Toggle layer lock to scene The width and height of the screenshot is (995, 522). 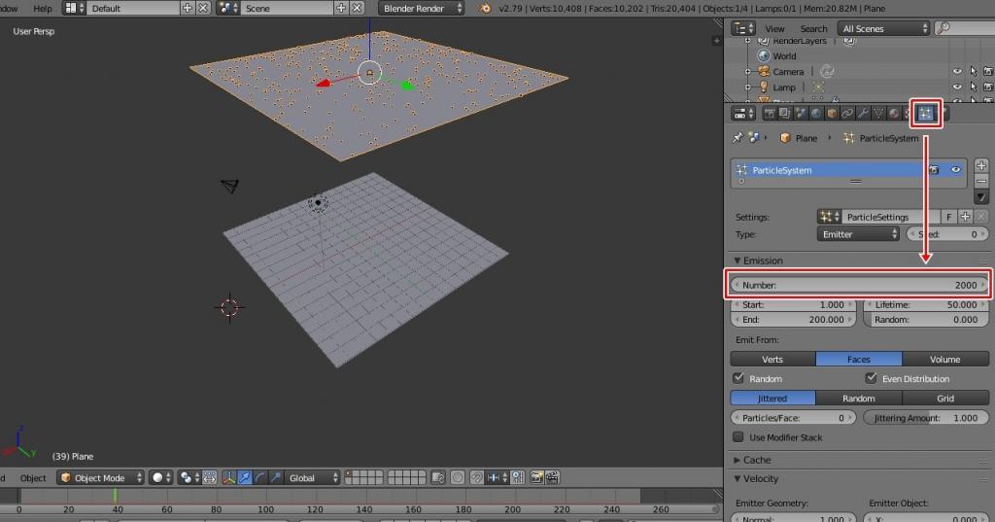click(x=438, y=477)
